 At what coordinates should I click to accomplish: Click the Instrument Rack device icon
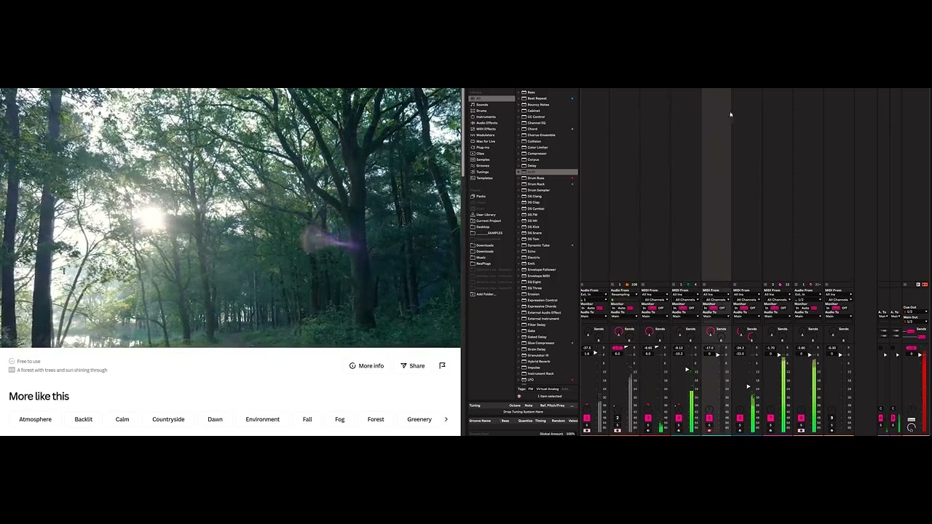click(x=524, y=373)
